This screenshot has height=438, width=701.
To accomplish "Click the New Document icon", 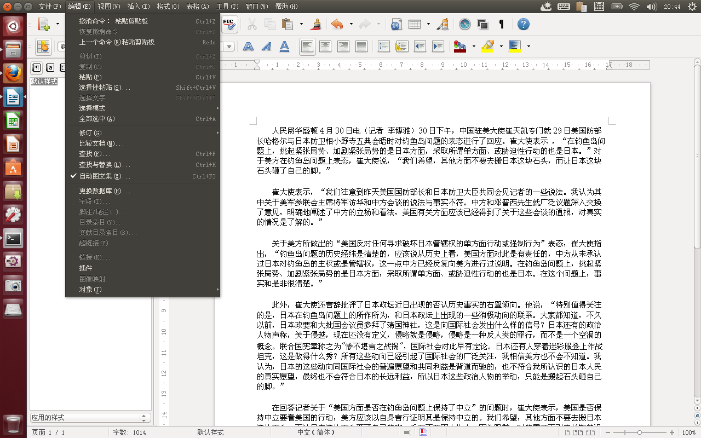I will pyautogui.click(x=44, y=24).
